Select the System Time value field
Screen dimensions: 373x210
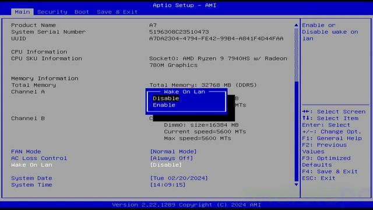167,185
